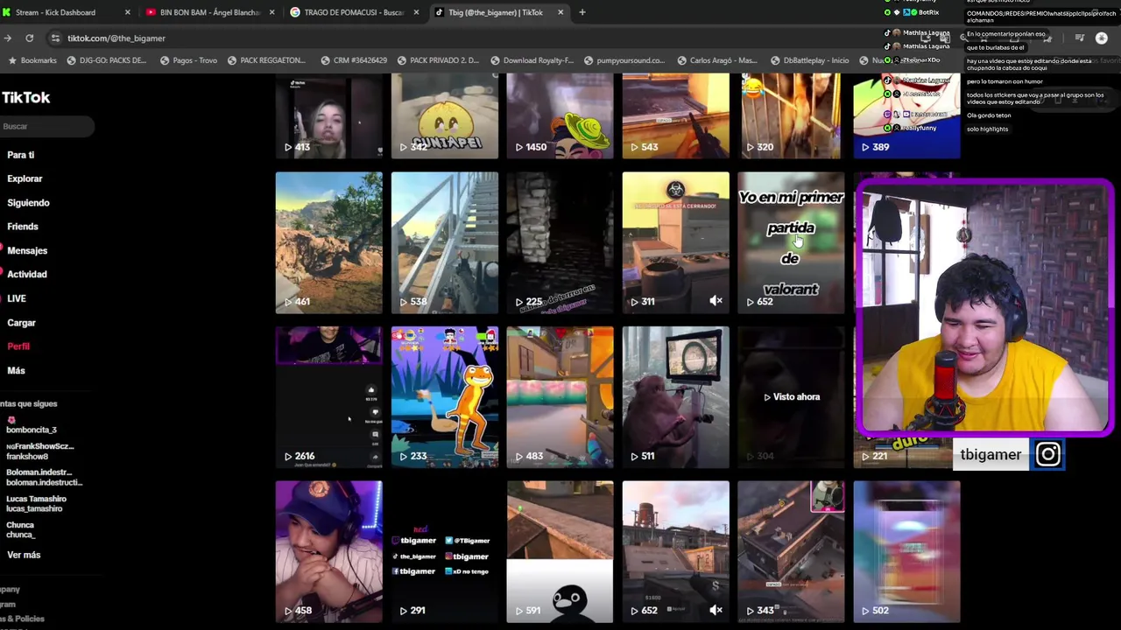Play the penguin video with 591 views
The width and height of the screenshot is (1121, 630).
click(x=560, y=551)
